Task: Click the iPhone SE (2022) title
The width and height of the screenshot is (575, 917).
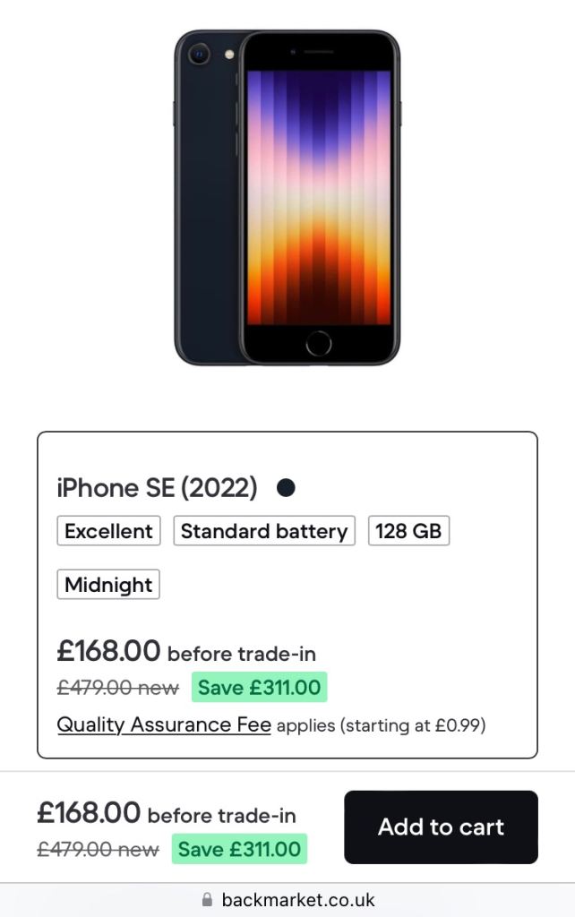Action: tap(157, 488)
